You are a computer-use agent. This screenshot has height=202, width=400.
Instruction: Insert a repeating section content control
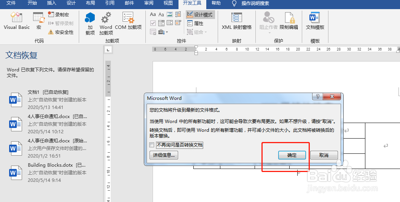click(x=153, y=32)
